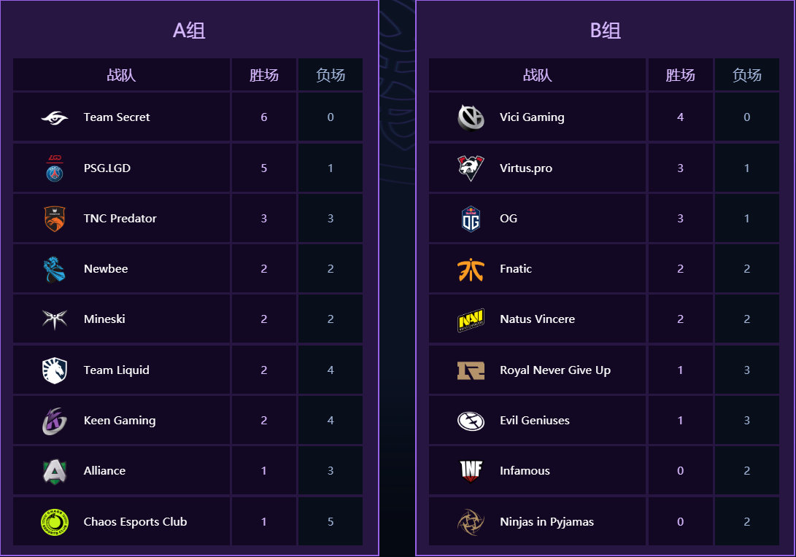This screenshot has width=796, height=557.
Task: Click the Alliance team logo
Action: pyautogui.click(x=54, y=471)
